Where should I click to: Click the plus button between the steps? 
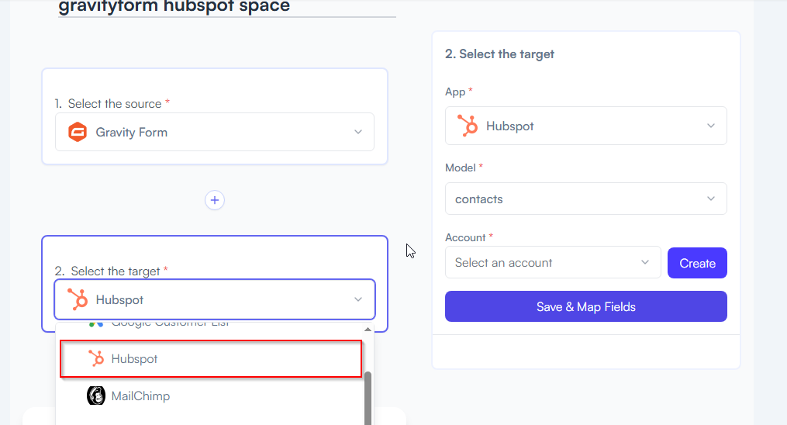[x=214, y=200]
